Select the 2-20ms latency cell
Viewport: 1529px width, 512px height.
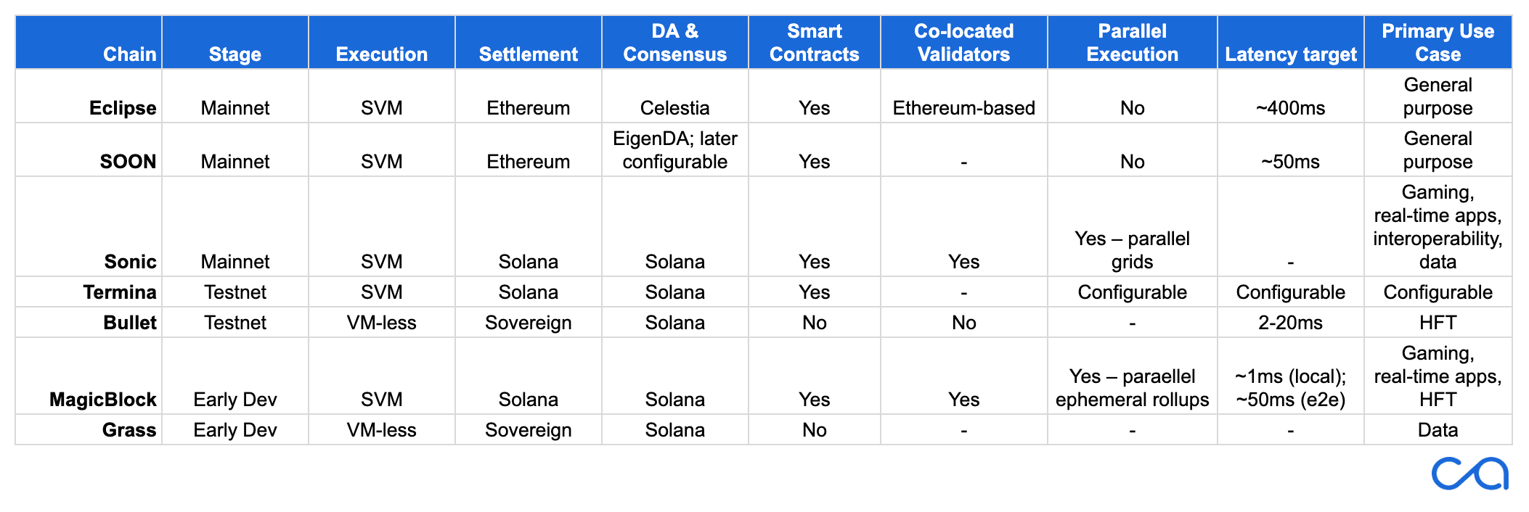pos(1290,322)
